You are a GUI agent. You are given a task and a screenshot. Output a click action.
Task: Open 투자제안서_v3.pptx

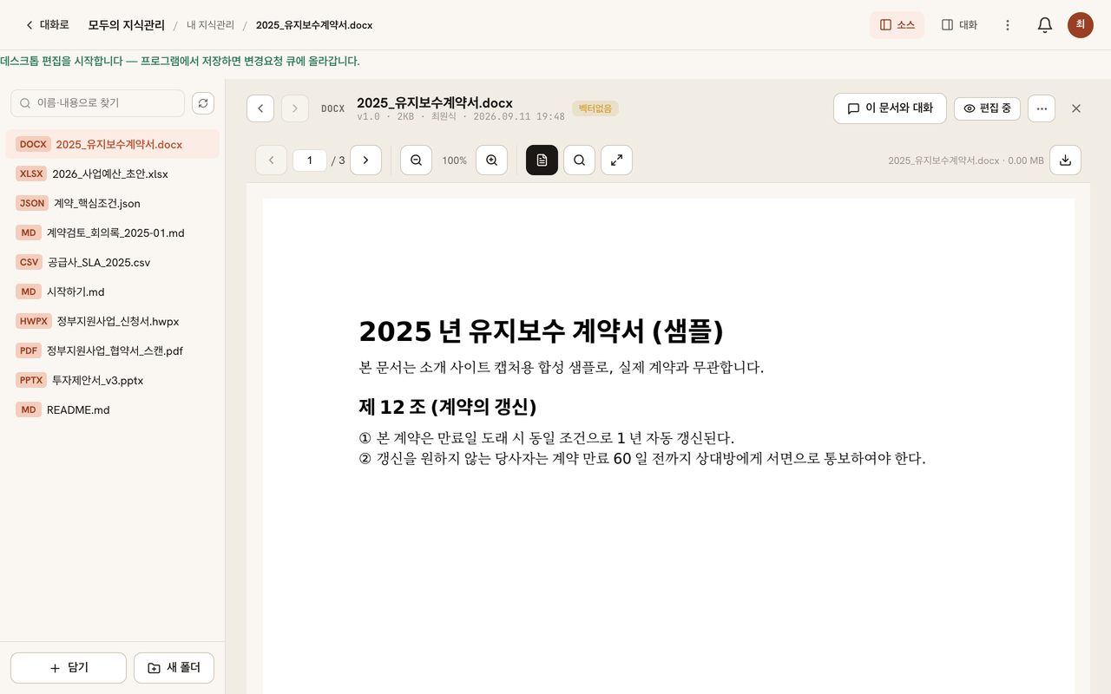coord(112,380)
